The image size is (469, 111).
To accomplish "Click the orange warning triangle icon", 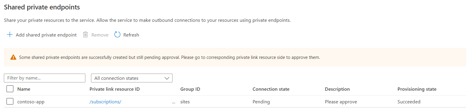I will [13, 57].
